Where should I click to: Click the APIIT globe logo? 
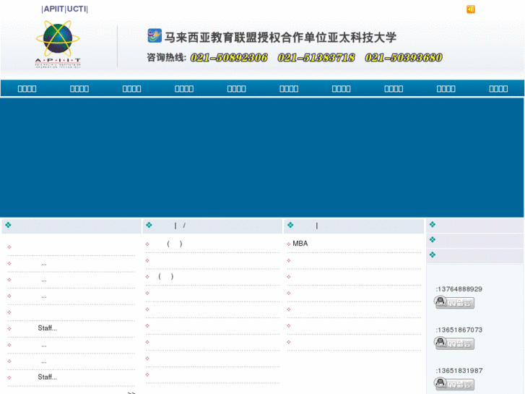click(x=58, y=44)
